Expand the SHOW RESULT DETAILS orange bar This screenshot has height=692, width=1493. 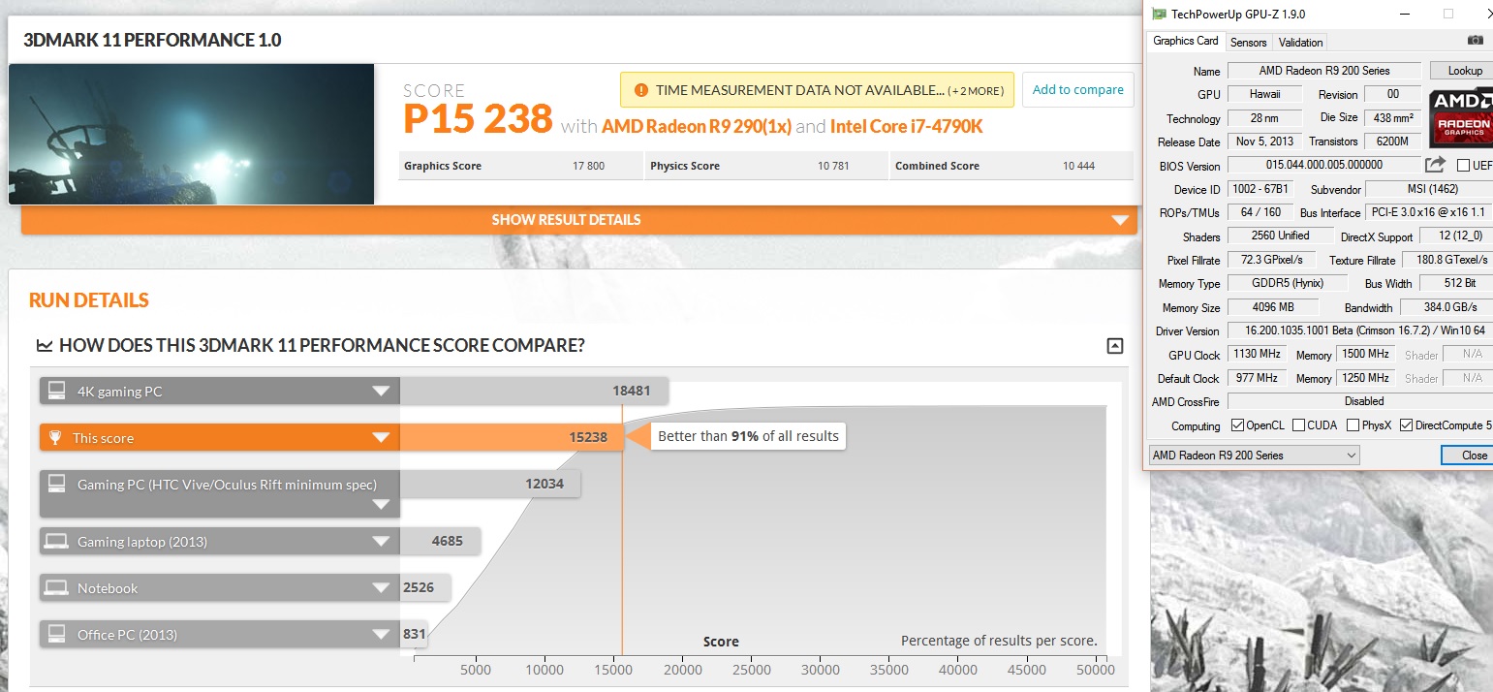point(578,220)
